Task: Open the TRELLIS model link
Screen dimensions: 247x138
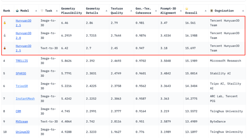Action: coord(22,61)
